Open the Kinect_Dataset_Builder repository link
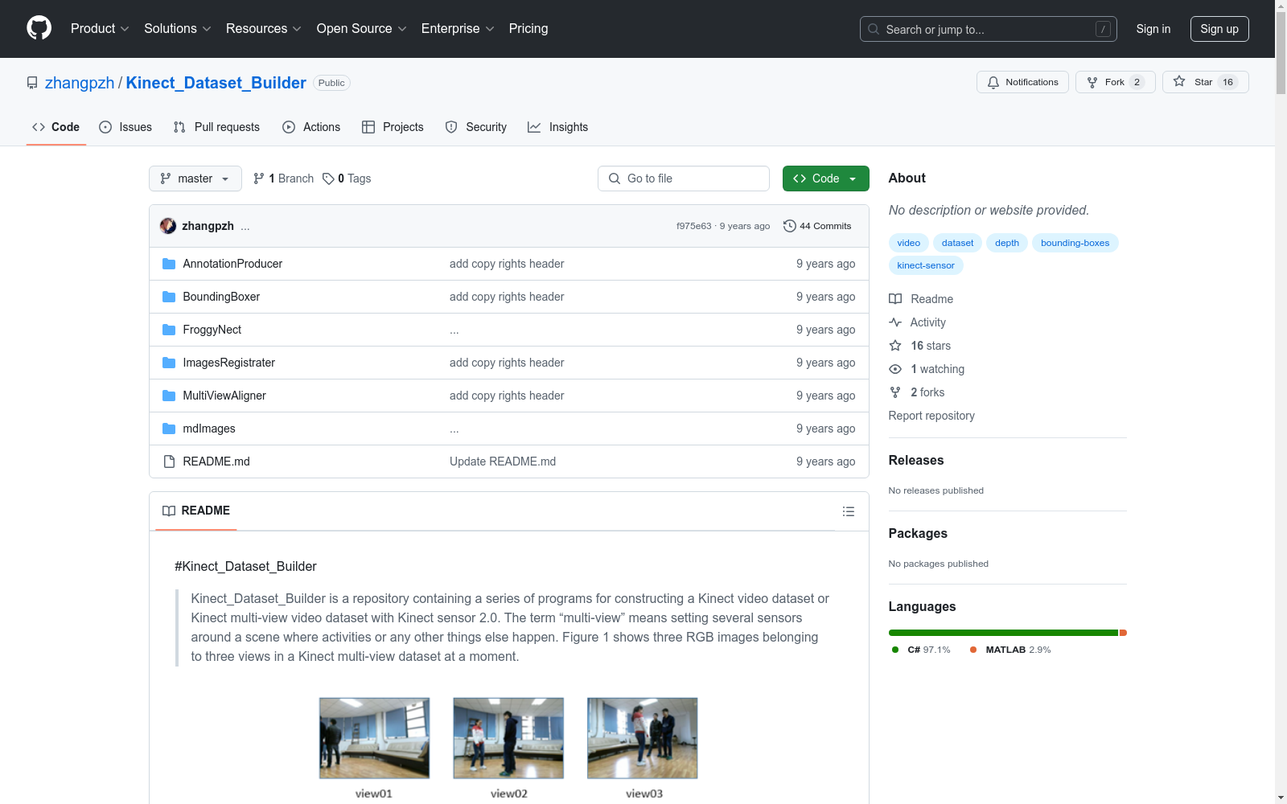The width and height of the screenshot is (1287, 804). [x=216, y=83]
